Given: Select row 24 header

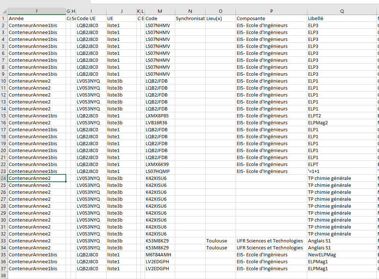Looking at the screenshot, I should tap(4, 178).
